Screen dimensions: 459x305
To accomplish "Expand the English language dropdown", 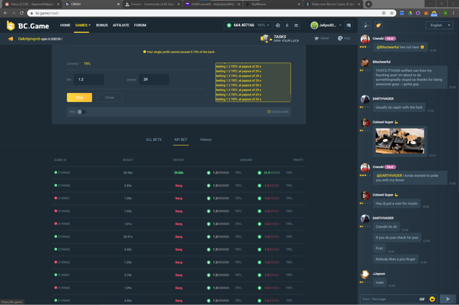I will click(x=439, y=25).
